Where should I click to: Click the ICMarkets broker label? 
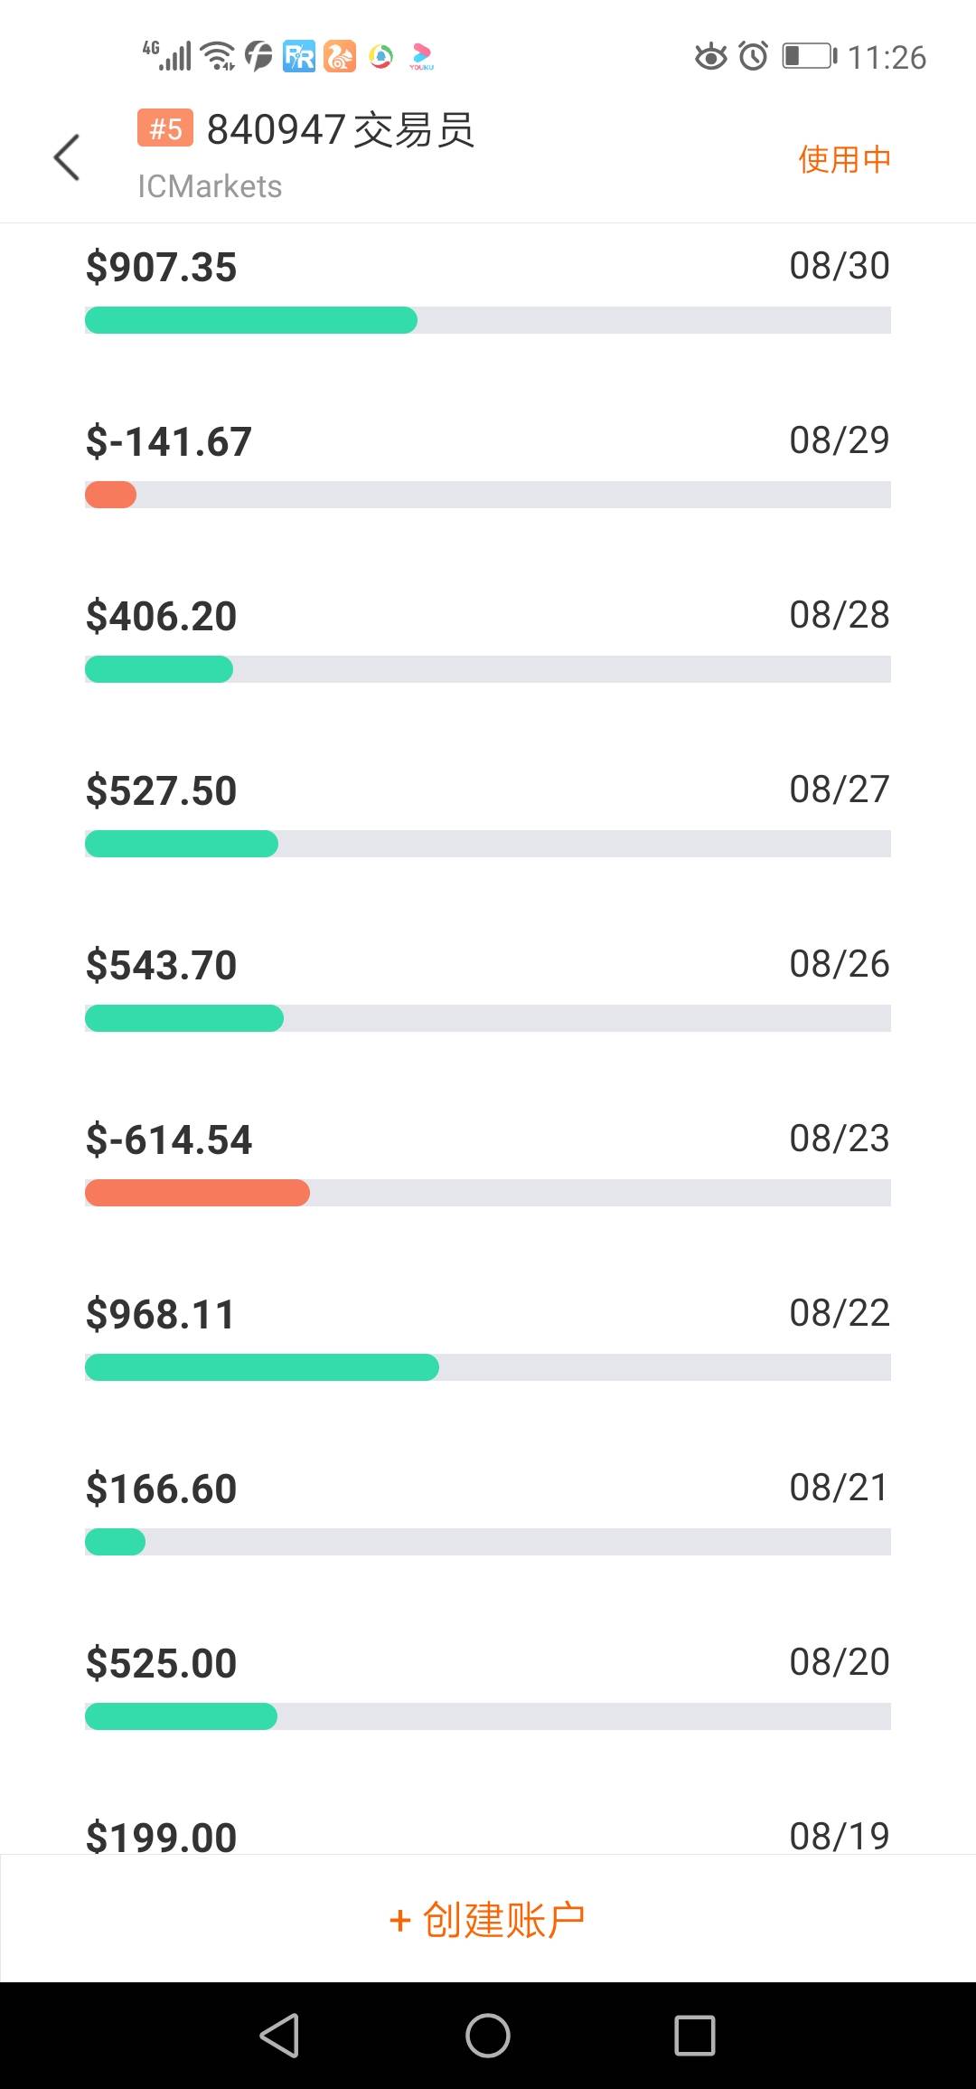tap(210, 186)
